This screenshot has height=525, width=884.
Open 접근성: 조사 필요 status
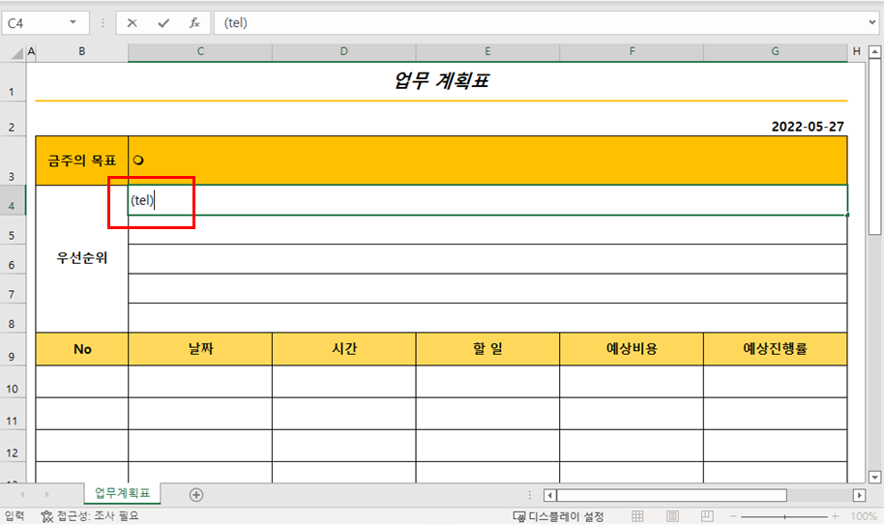coord(90,515)
